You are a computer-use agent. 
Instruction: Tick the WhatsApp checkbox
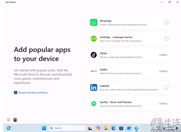point(166,22)
